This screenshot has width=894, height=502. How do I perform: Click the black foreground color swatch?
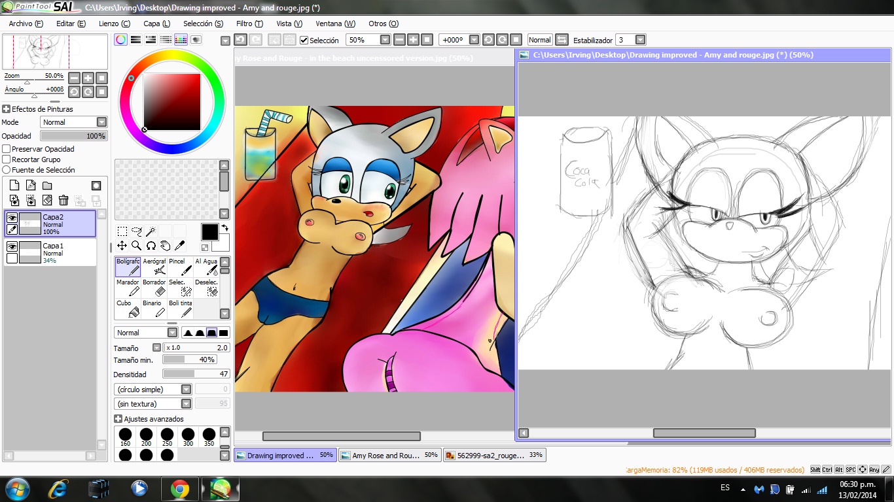(209, 231)
